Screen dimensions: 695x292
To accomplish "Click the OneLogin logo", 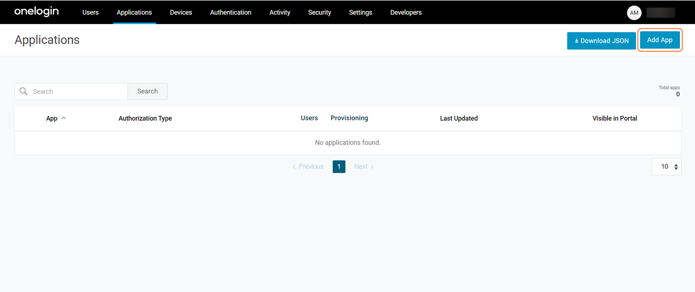I will (36, 12).
